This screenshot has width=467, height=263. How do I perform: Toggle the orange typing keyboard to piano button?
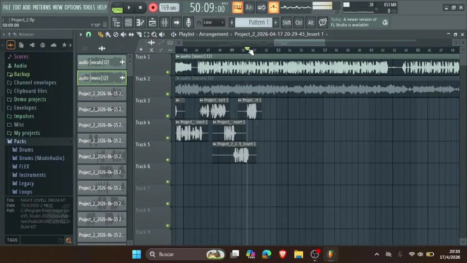pos(238,7)
